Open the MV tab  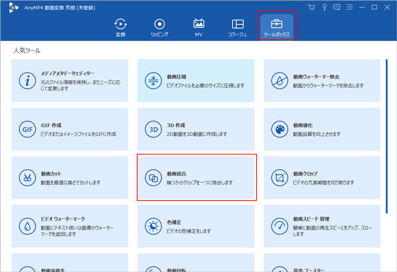coord(198,28)
